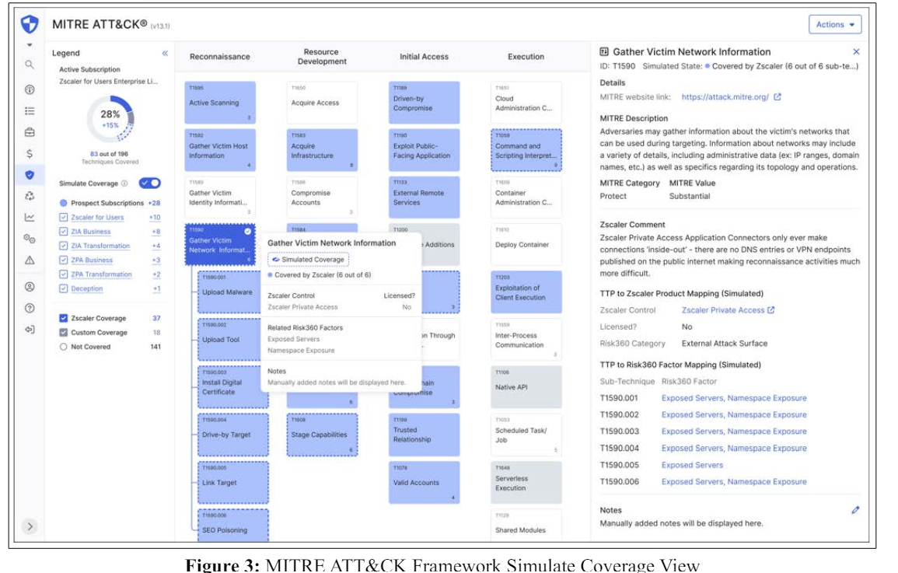Open external link icon beside attack.mitre.org

777,96
